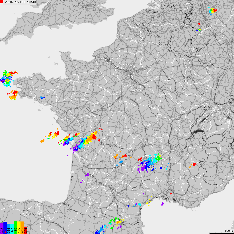Click the '100km' scale bar label
The height and width of the screenshot is (234, 234).
click(229, 231)
